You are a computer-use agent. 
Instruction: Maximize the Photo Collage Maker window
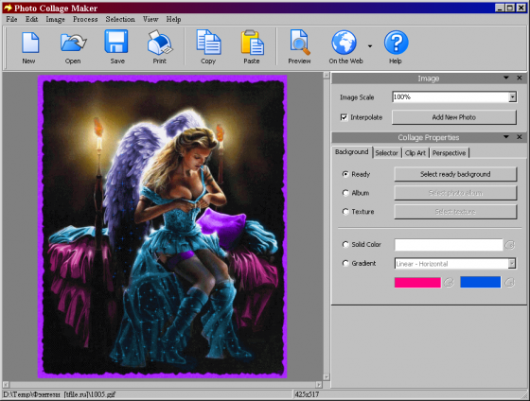[x=510, y=8]
